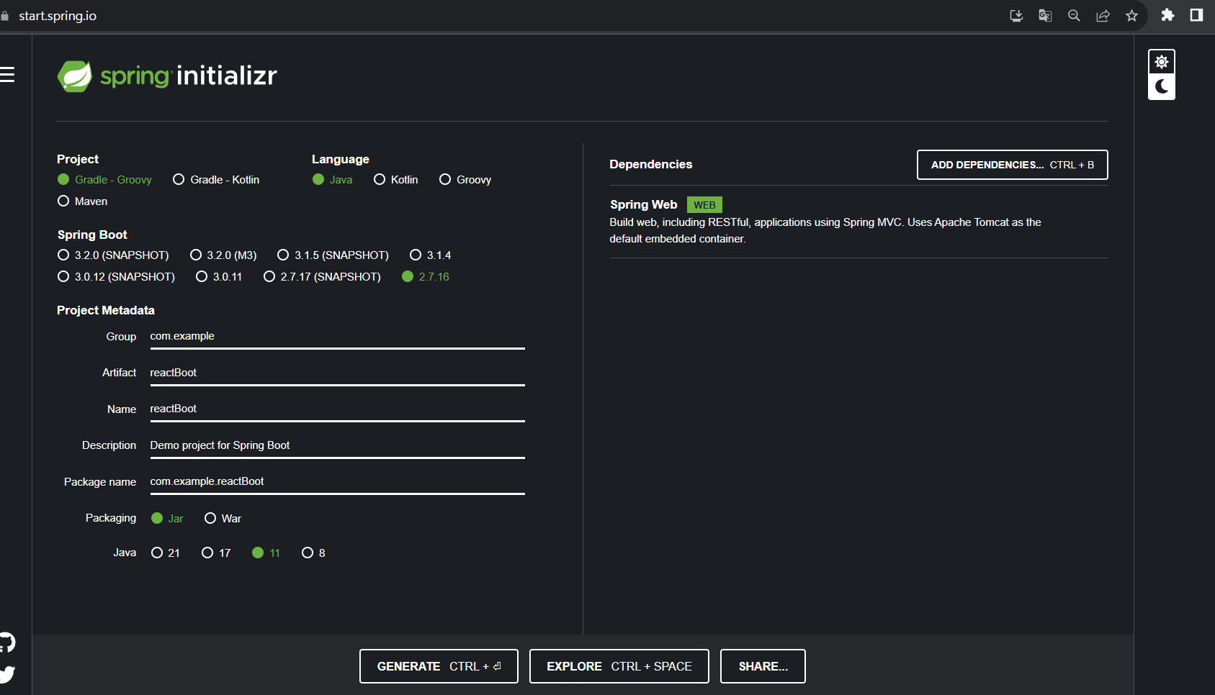
Task: Click the Project Metadata heading
Action: 106,311
